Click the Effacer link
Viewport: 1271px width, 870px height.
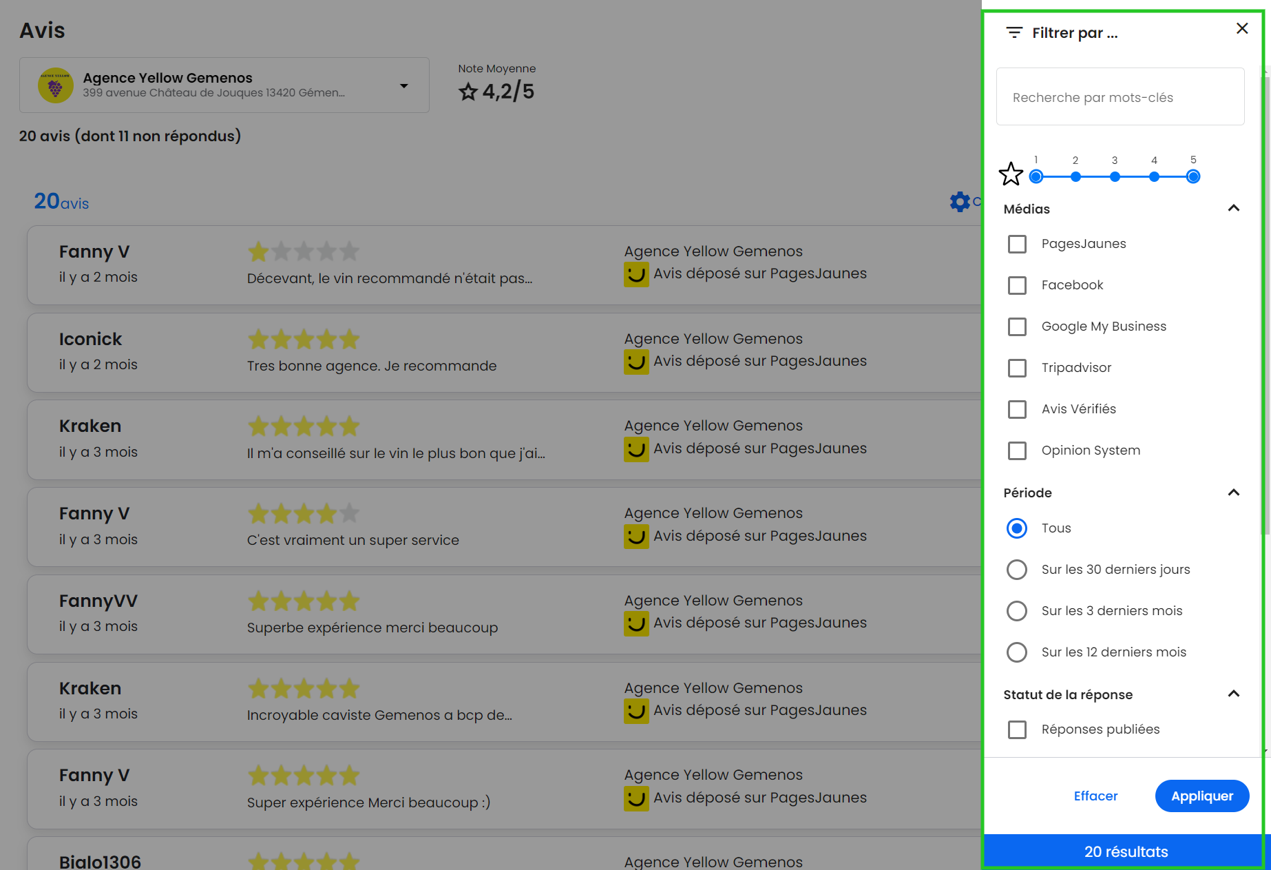[1095, 796]
